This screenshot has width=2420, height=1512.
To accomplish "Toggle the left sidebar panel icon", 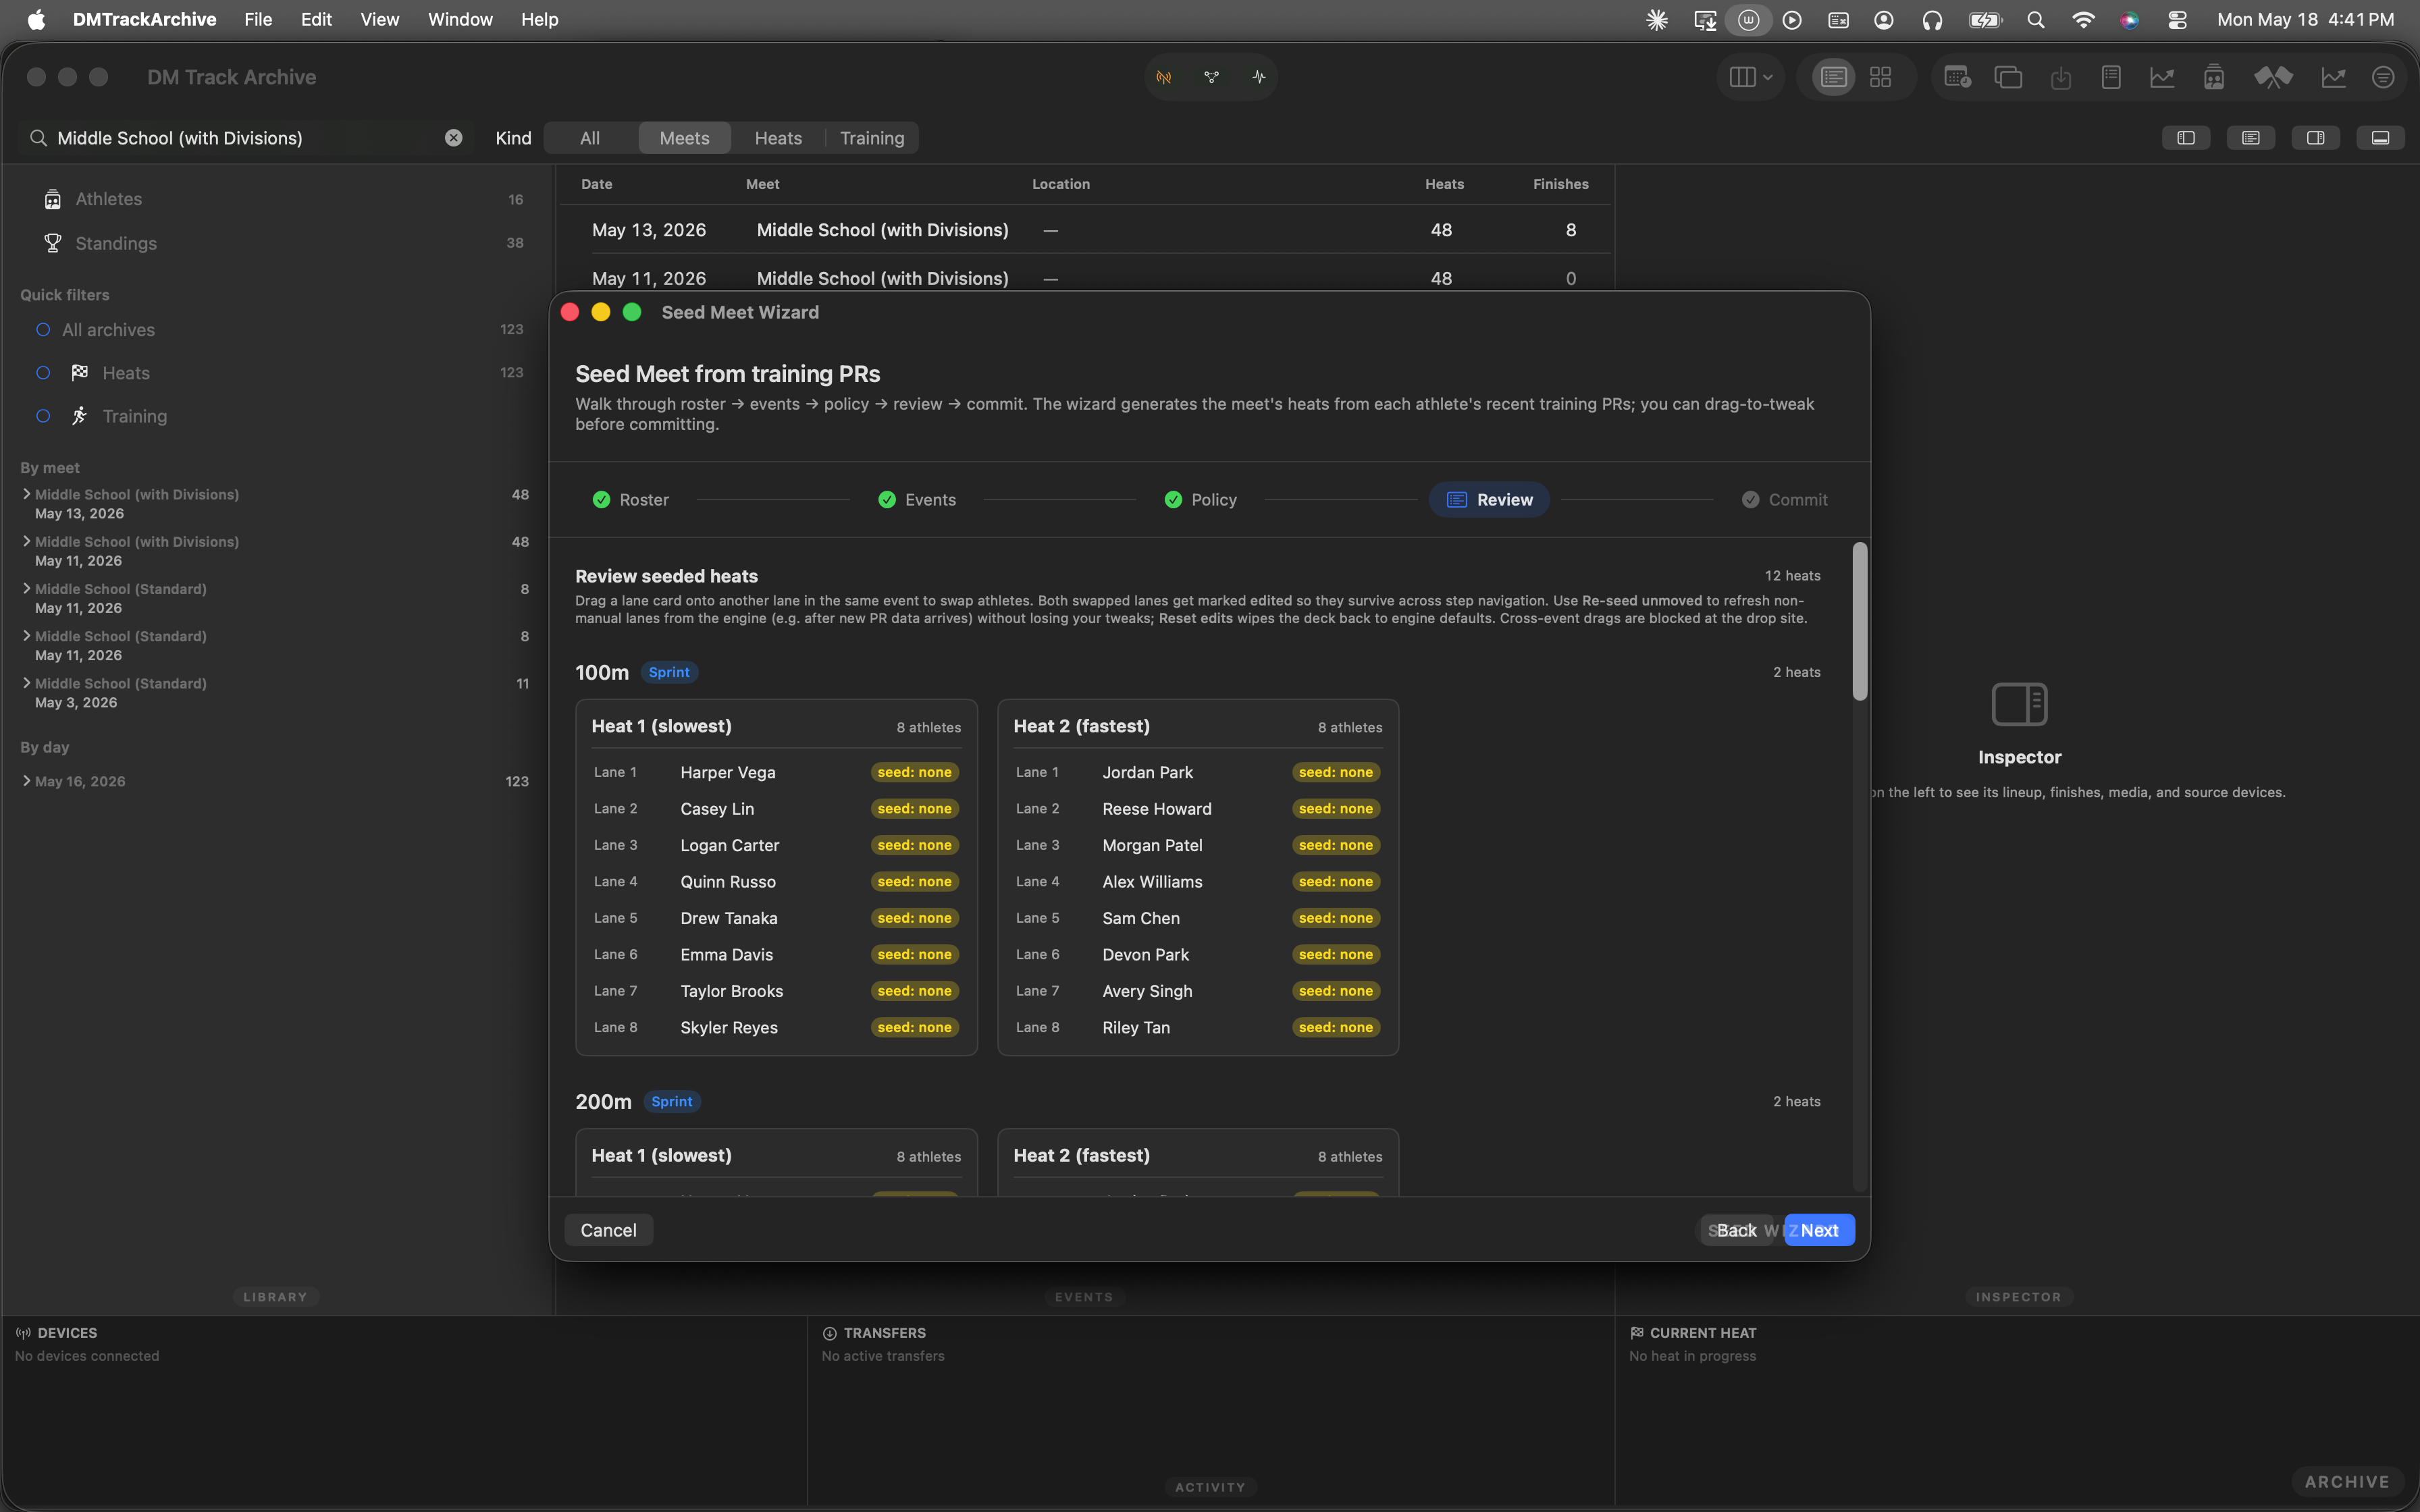I will [x=2186, y=138].
